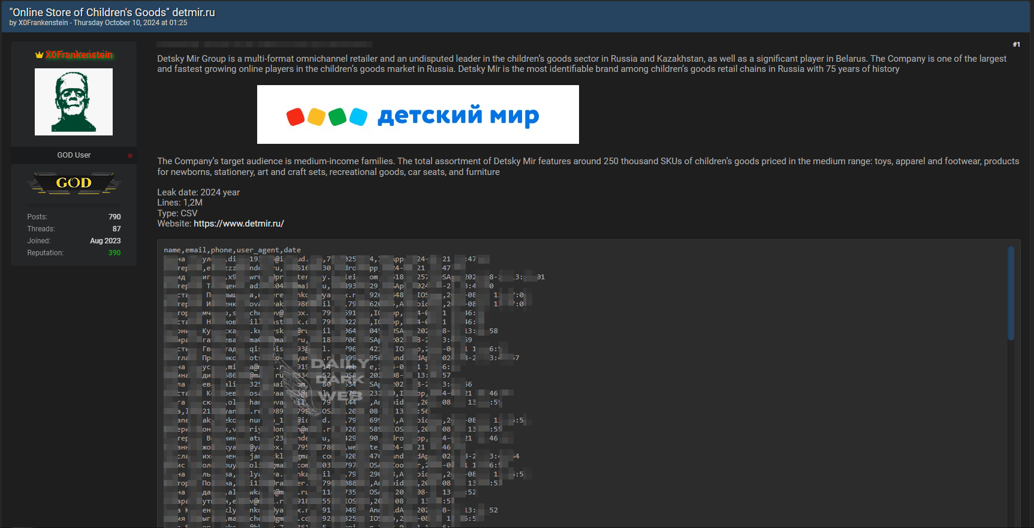Click the Frankenstein avatar image

click(74, 102)
